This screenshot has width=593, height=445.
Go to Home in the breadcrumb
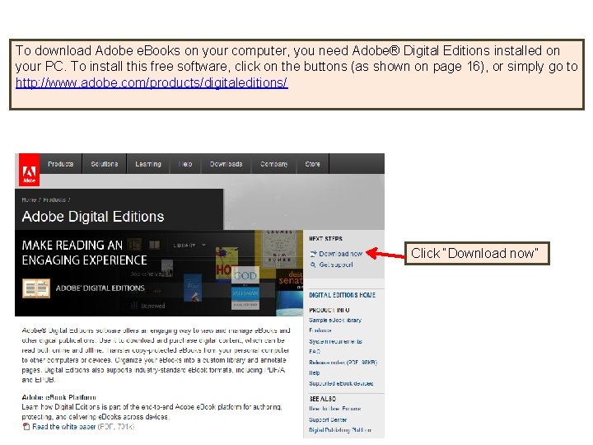point(29,199)
